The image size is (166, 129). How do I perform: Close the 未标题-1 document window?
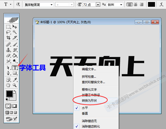(155, 22)
